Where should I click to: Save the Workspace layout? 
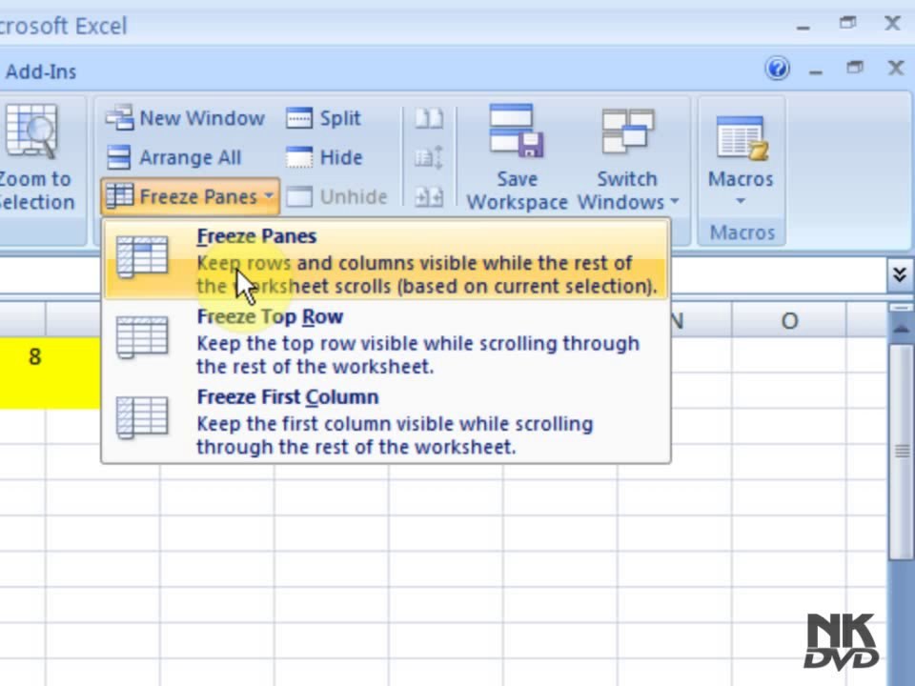click(x=517, y=157)
